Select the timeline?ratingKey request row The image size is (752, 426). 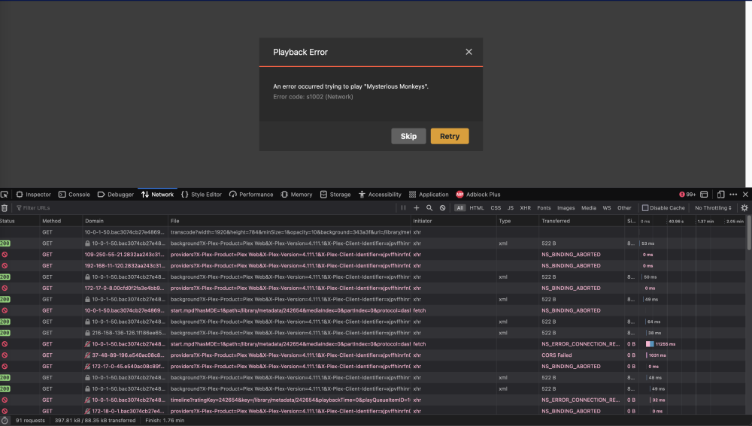click(x=373, y=400)
